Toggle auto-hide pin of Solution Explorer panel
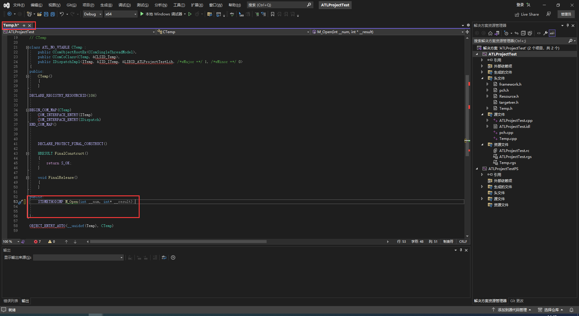Viewport: 579px width, 316px height. [x=568, y=25]
